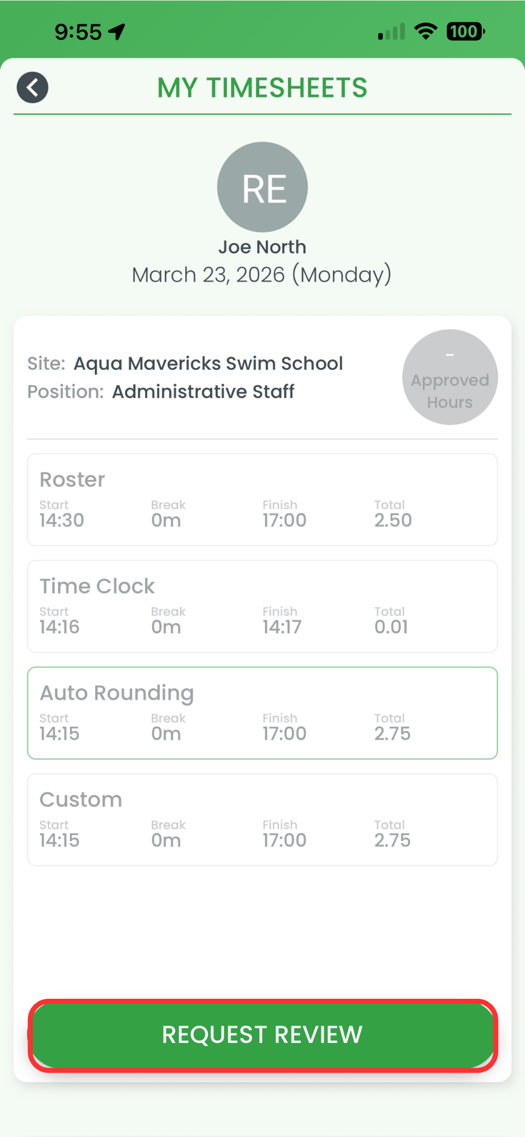Tap the March 23, 2026 date
The height and width of the screenshot is (1137, 525).
point(262,275)
